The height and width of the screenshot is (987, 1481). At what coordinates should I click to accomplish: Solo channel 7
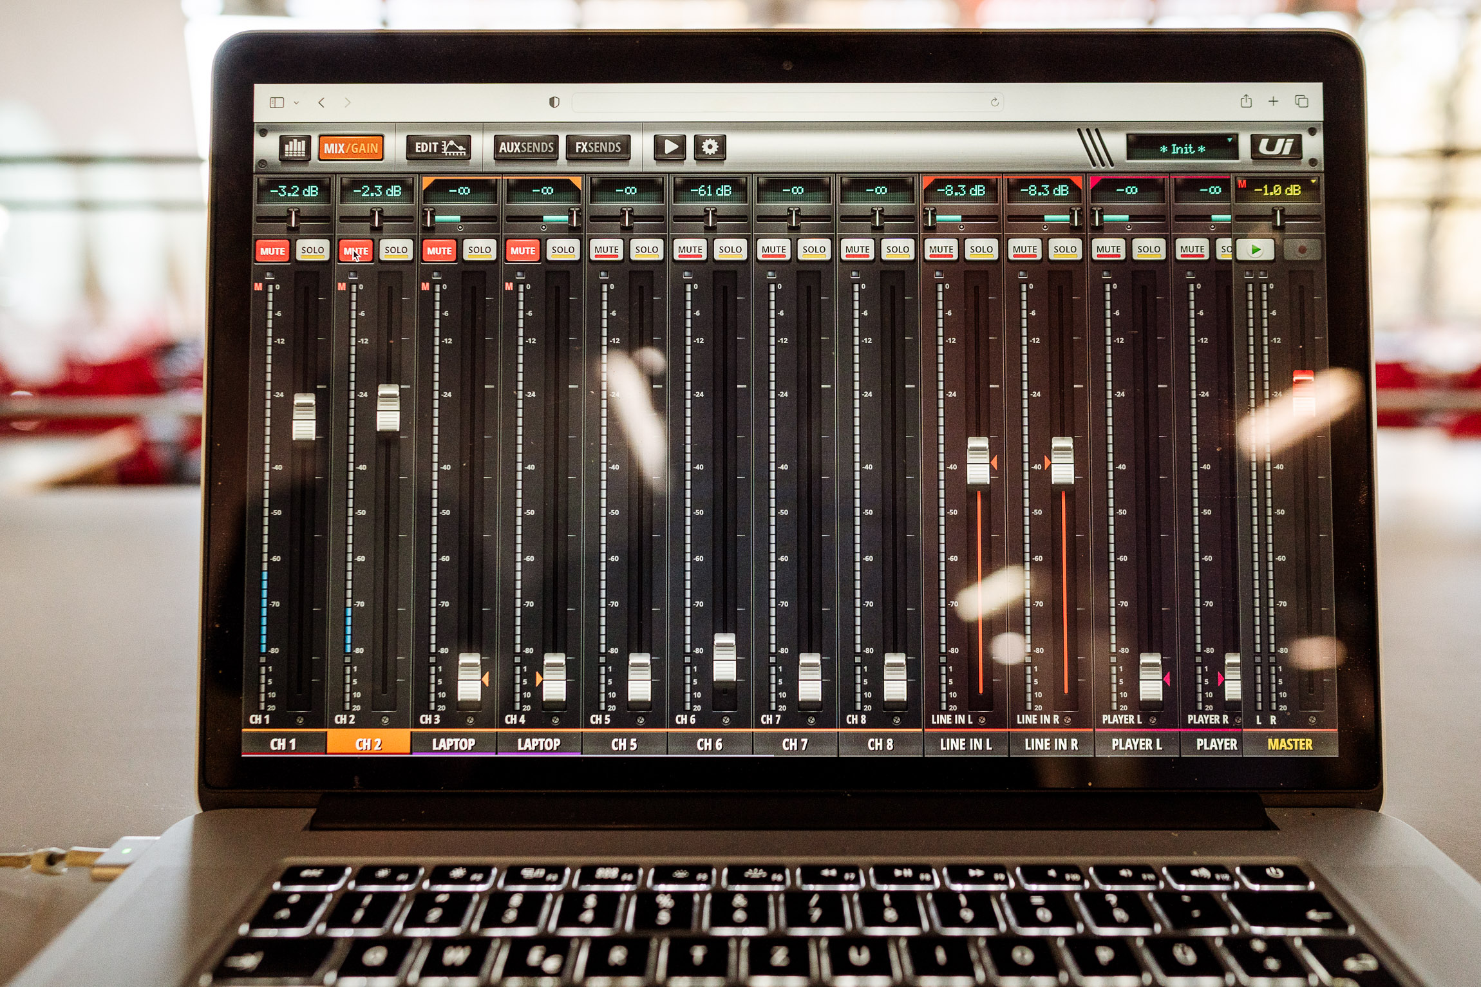(x=814, y=250)
